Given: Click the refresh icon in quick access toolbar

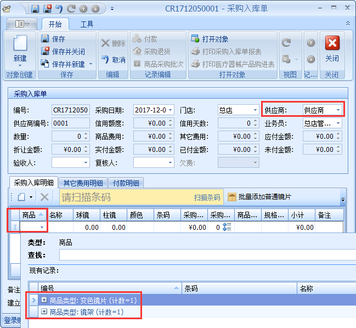Looking at the screenshot, I should (x=71, y=9).
